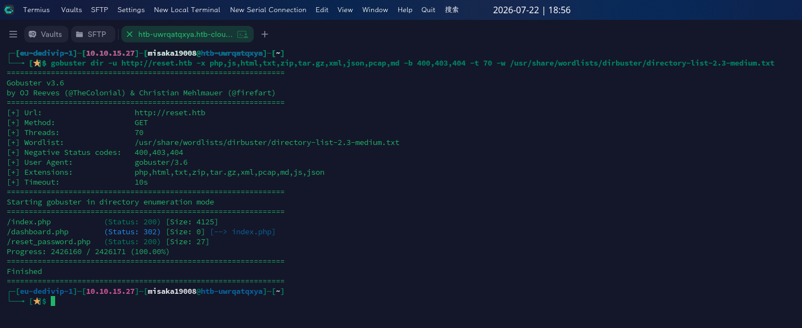Open the Help menu
This screenshot has width=802, height=328.
tap(405, 10)
